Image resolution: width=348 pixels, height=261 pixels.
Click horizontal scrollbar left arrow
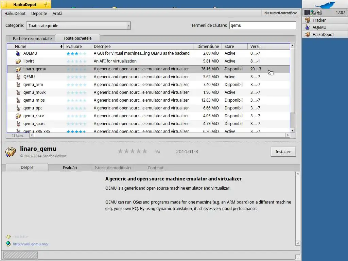click(x=32, y=135)
